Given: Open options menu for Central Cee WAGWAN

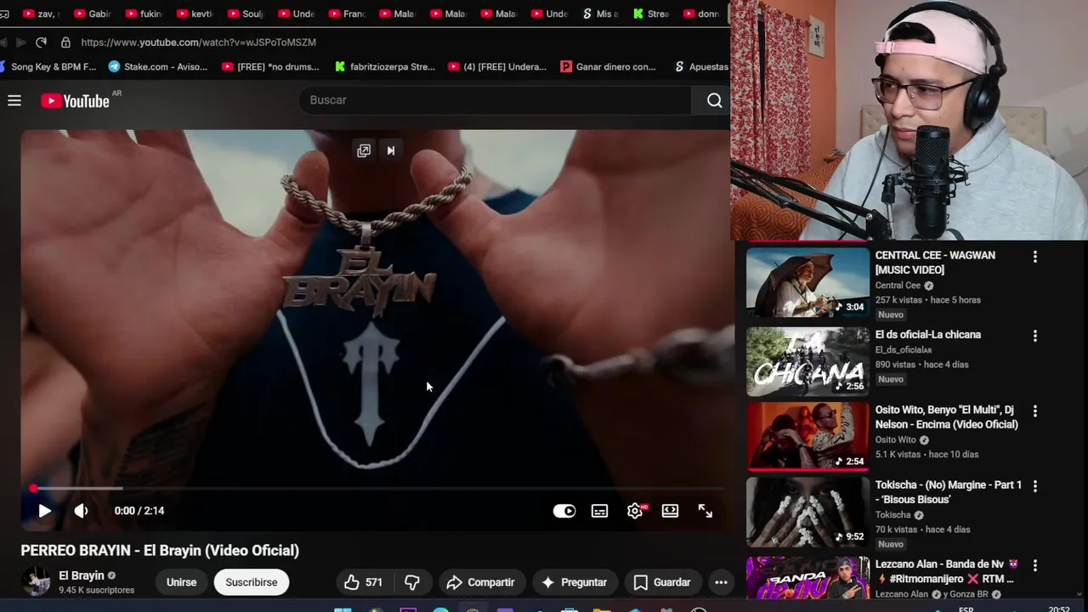Looking at the screenshot, I should coord(1034,257).
